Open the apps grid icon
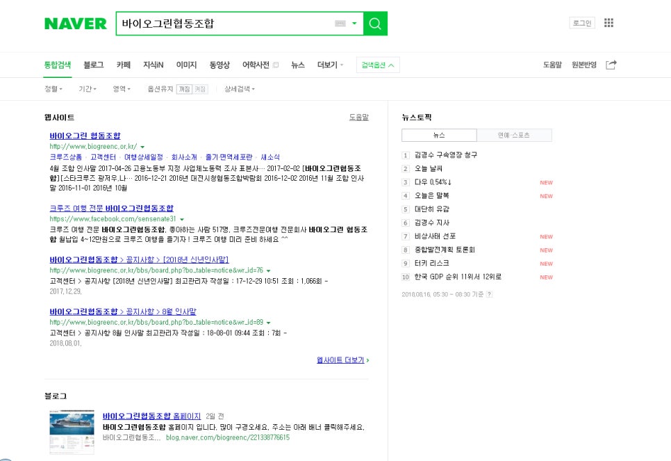671x461 pixels. click(x=608, y=23)
